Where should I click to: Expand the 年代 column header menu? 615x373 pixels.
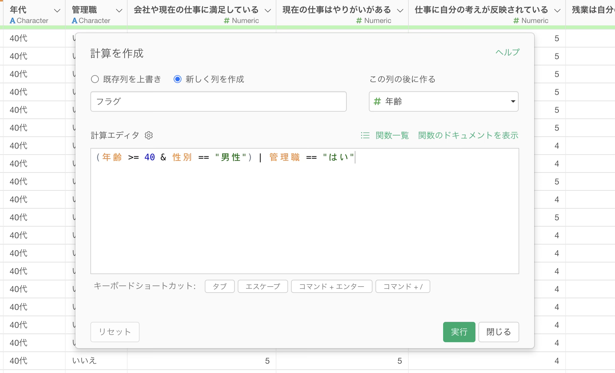57,10
